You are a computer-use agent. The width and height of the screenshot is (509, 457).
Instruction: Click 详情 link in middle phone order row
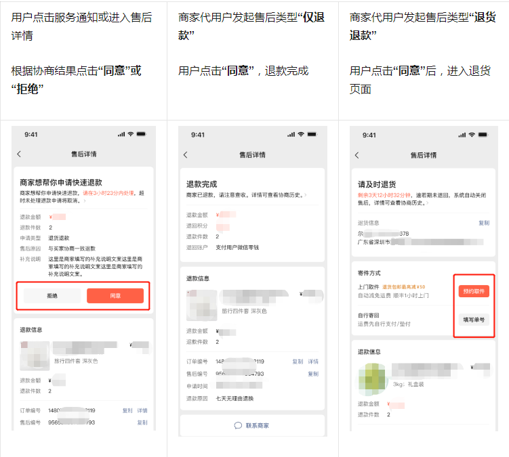(313, 362)
